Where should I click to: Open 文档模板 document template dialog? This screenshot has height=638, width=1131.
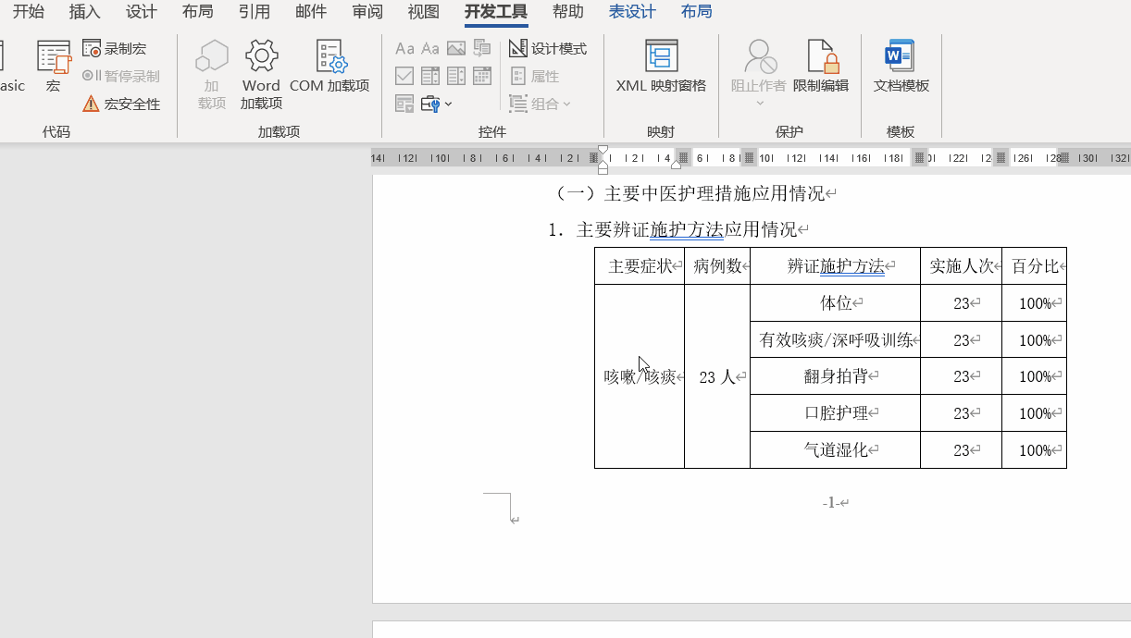click(x=901, y=67)
